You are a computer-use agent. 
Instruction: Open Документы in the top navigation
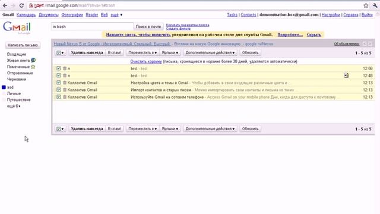[49, 15]
